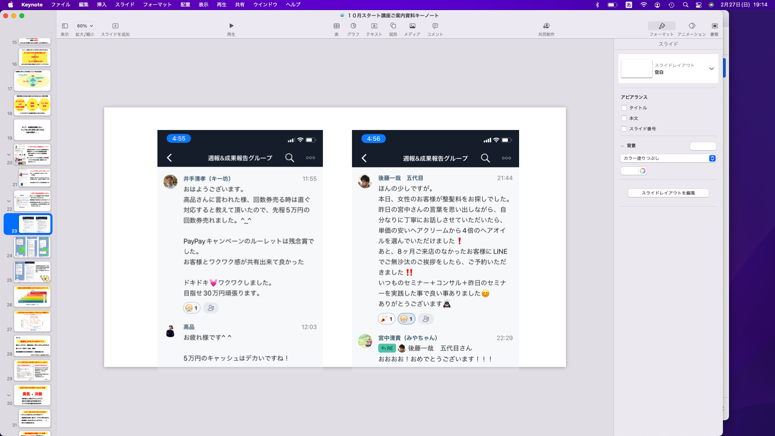The image size is (775, 436).
Task: Open the スライド menu in menu bar
Action: click(x=125, y=5)
